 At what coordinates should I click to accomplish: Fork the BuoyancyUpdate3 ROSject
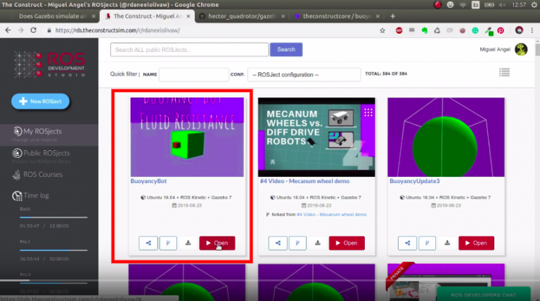pyautogui.click(x=427, y=243)
